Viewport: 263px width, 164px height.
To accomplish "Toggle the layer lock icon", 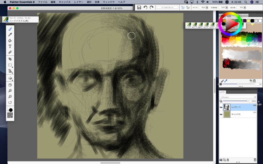I will [x=228, y=160].
